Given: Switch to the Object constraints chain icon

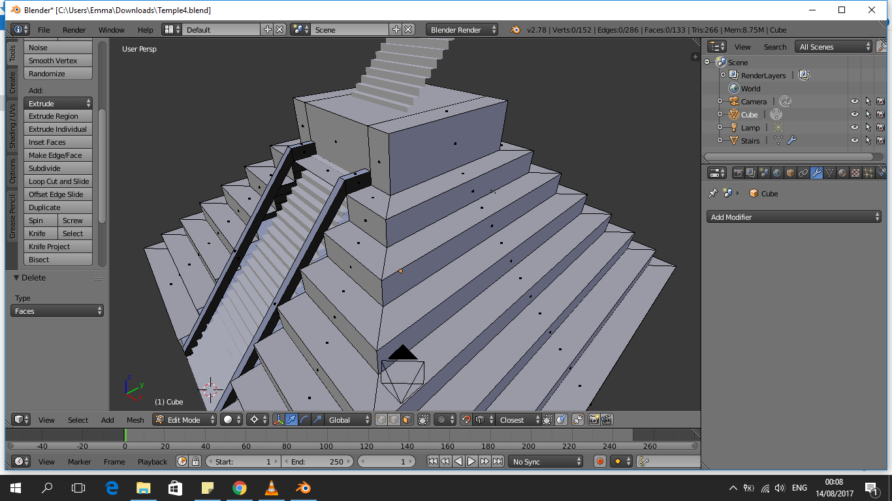Looking at the screenshot, I should pyautogui.click(x=803, y=173).
